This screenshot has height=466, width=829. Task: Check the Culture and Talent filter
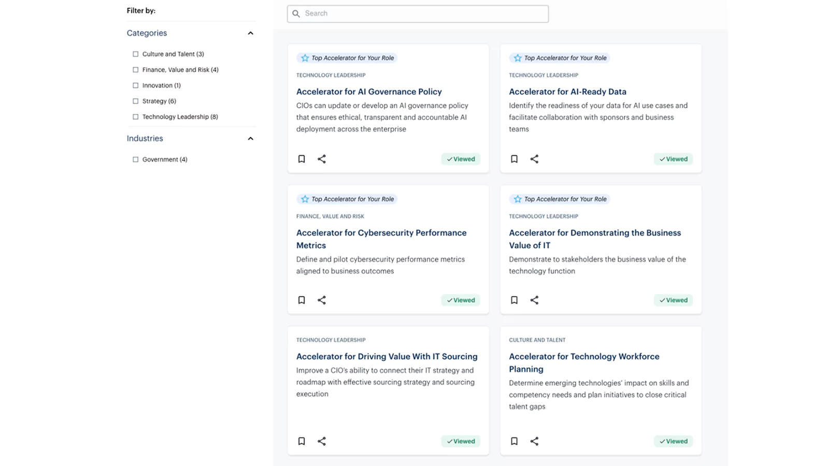click(x=136, y=54)
